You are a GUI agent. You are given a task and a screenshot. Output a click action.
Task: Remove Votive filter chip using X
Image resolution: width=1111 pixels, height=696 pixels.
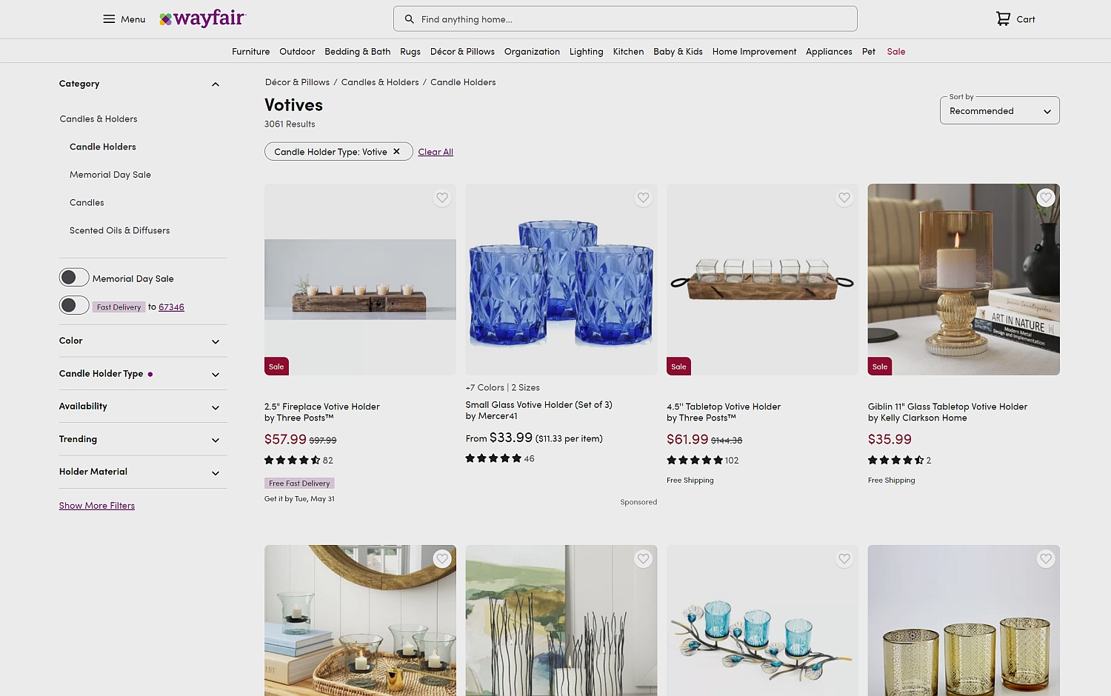tap(397, 152)
